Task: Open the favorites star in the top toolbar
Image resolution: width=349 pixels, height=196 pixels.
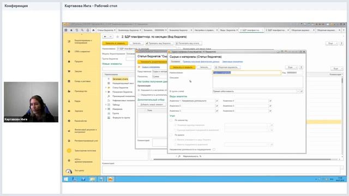Action: coord(71,30)
